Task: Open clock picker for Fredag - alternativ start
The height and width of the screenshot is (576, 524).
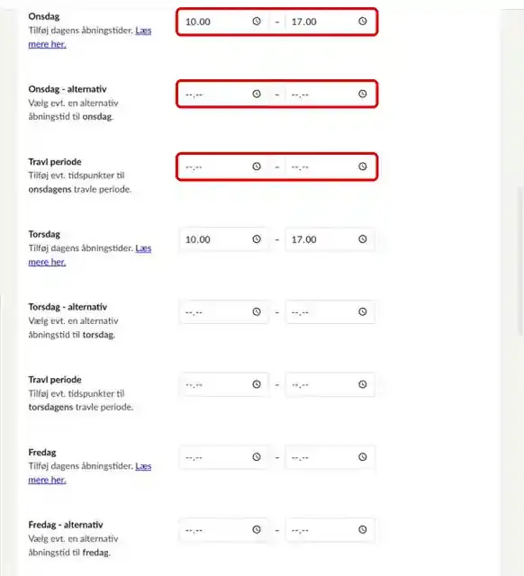Action: click(257, 530)
